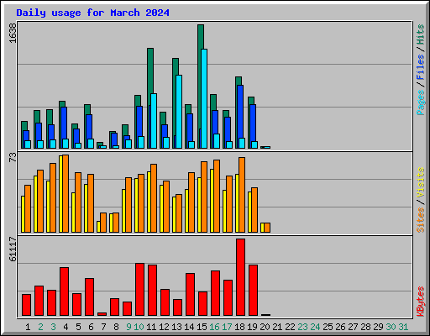430x336 pixels.
Task: Click the blue files bar for day 4
Action: (x=64, y=123)
